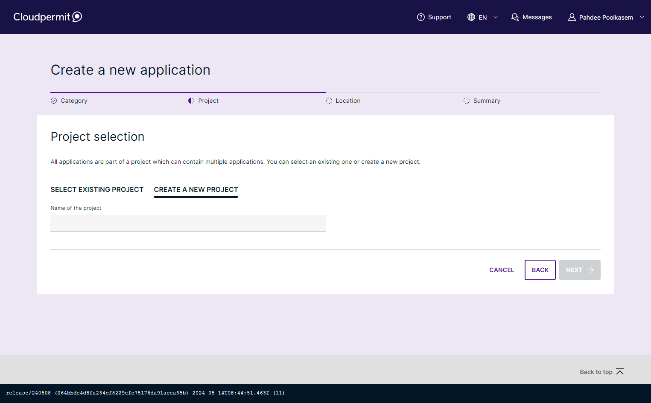The image size is (651, 403).
Task: Click the user profile icon
Action: [572, 17]
